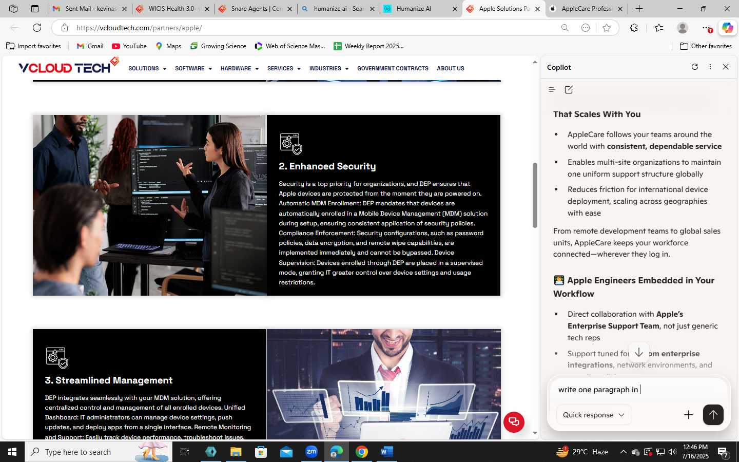Add attachment with plus icon in Copilot

(689, 415)
